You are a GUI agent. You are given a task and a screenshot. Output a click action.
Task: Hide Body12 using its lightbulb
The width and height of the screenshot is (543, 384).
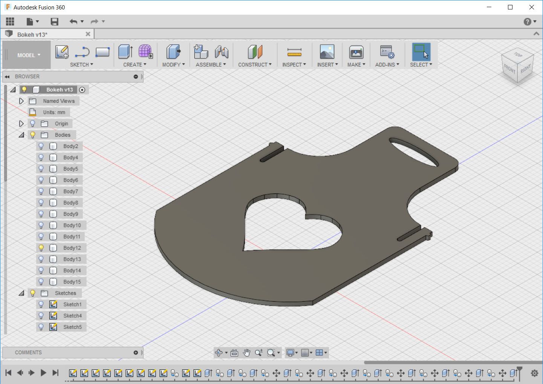[41, 248]
